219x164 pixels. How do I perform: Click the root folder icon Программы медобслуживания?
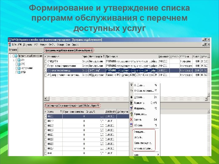coord(16,56)
